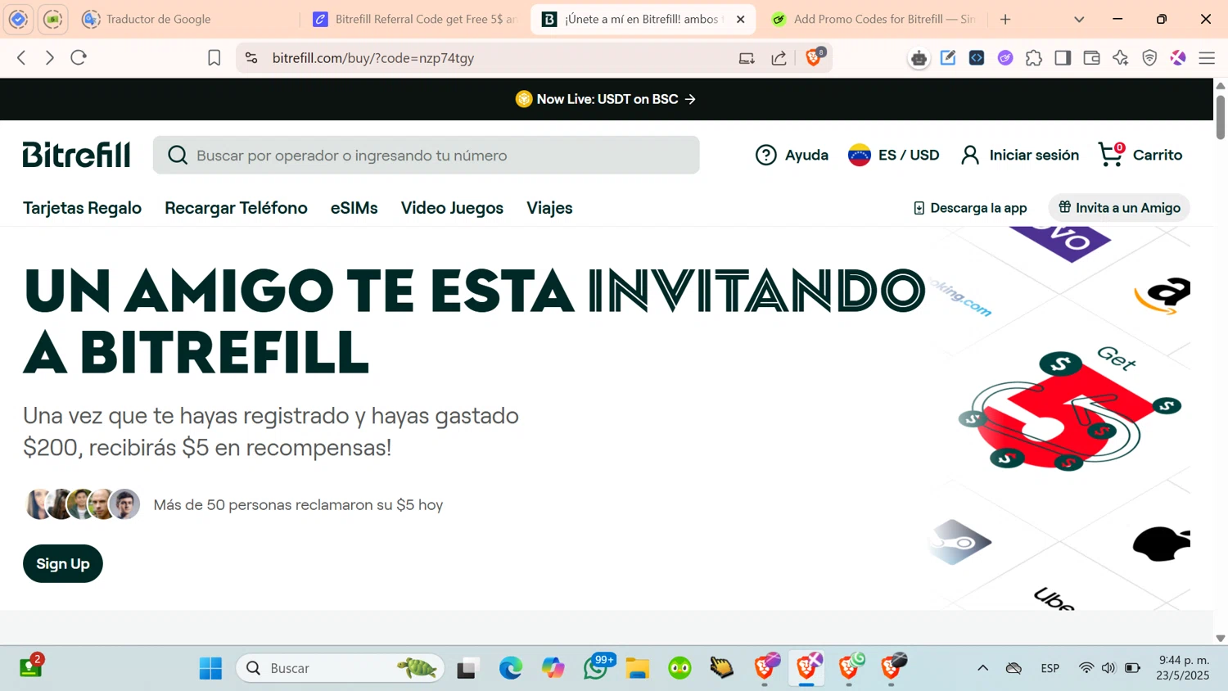
Task: Switch to Add Promo Codes for Bitrefill tab
Action: click(x=873, y=19)
